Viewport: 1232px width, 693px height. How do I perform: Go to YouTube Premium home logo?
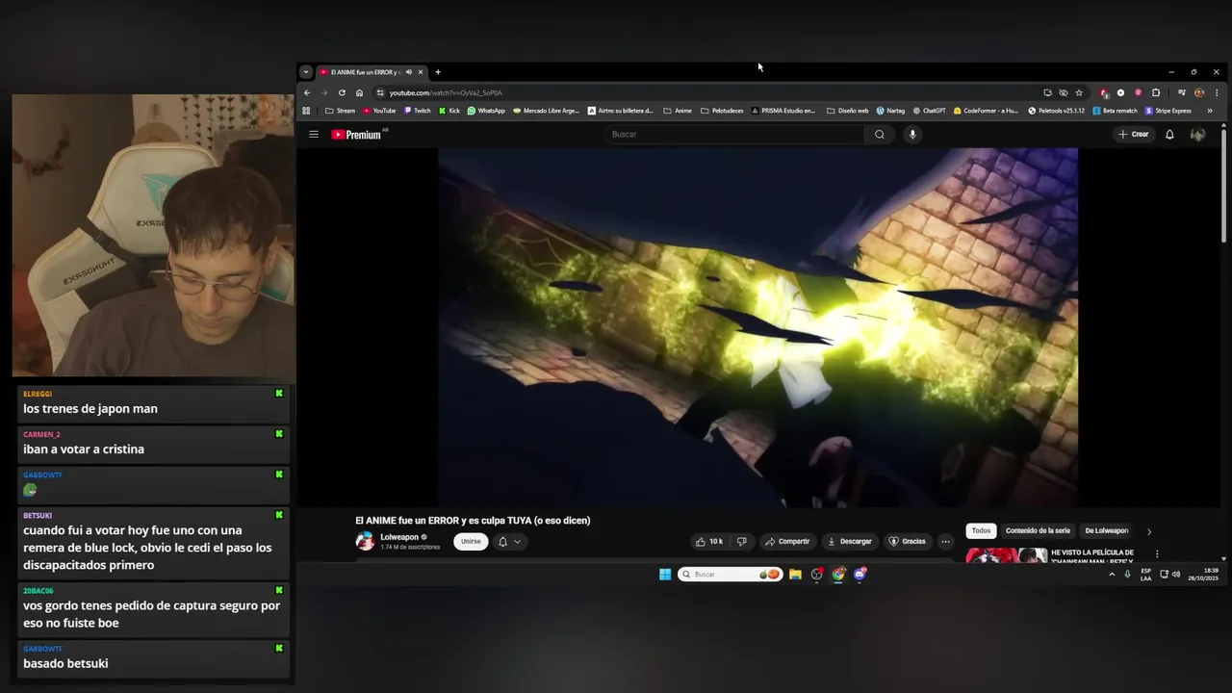356,135
